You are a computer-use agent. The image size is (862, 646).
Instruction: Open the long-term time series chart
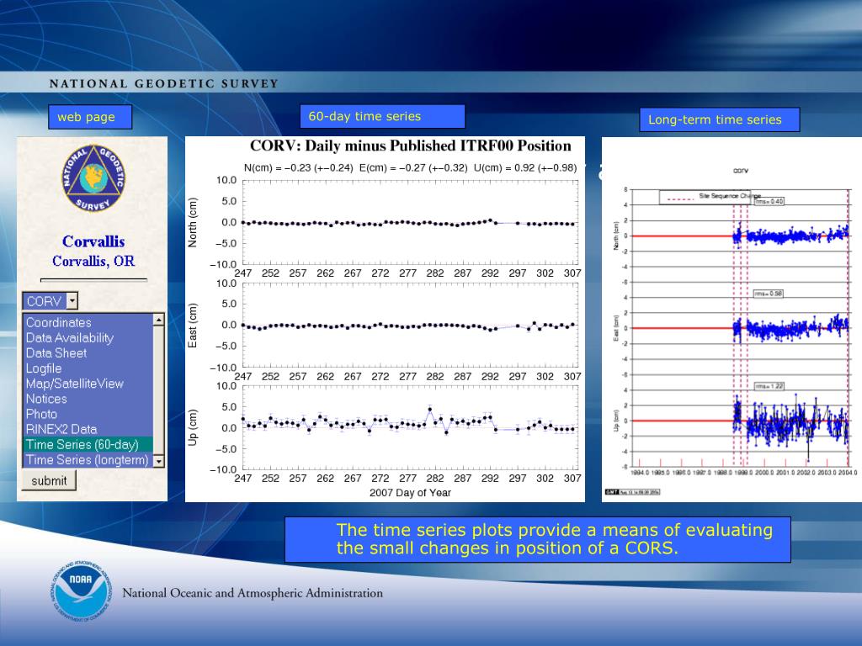[x=732, y=319]
